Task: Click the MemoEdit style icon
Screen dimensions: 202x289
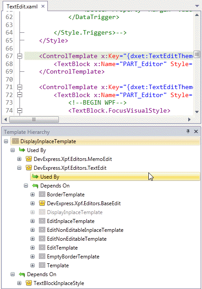Action: point(29,159)
